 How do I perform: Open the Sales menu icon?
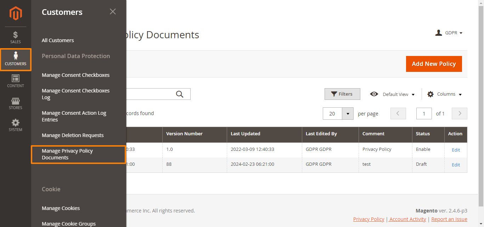click(x=16, y=38)
